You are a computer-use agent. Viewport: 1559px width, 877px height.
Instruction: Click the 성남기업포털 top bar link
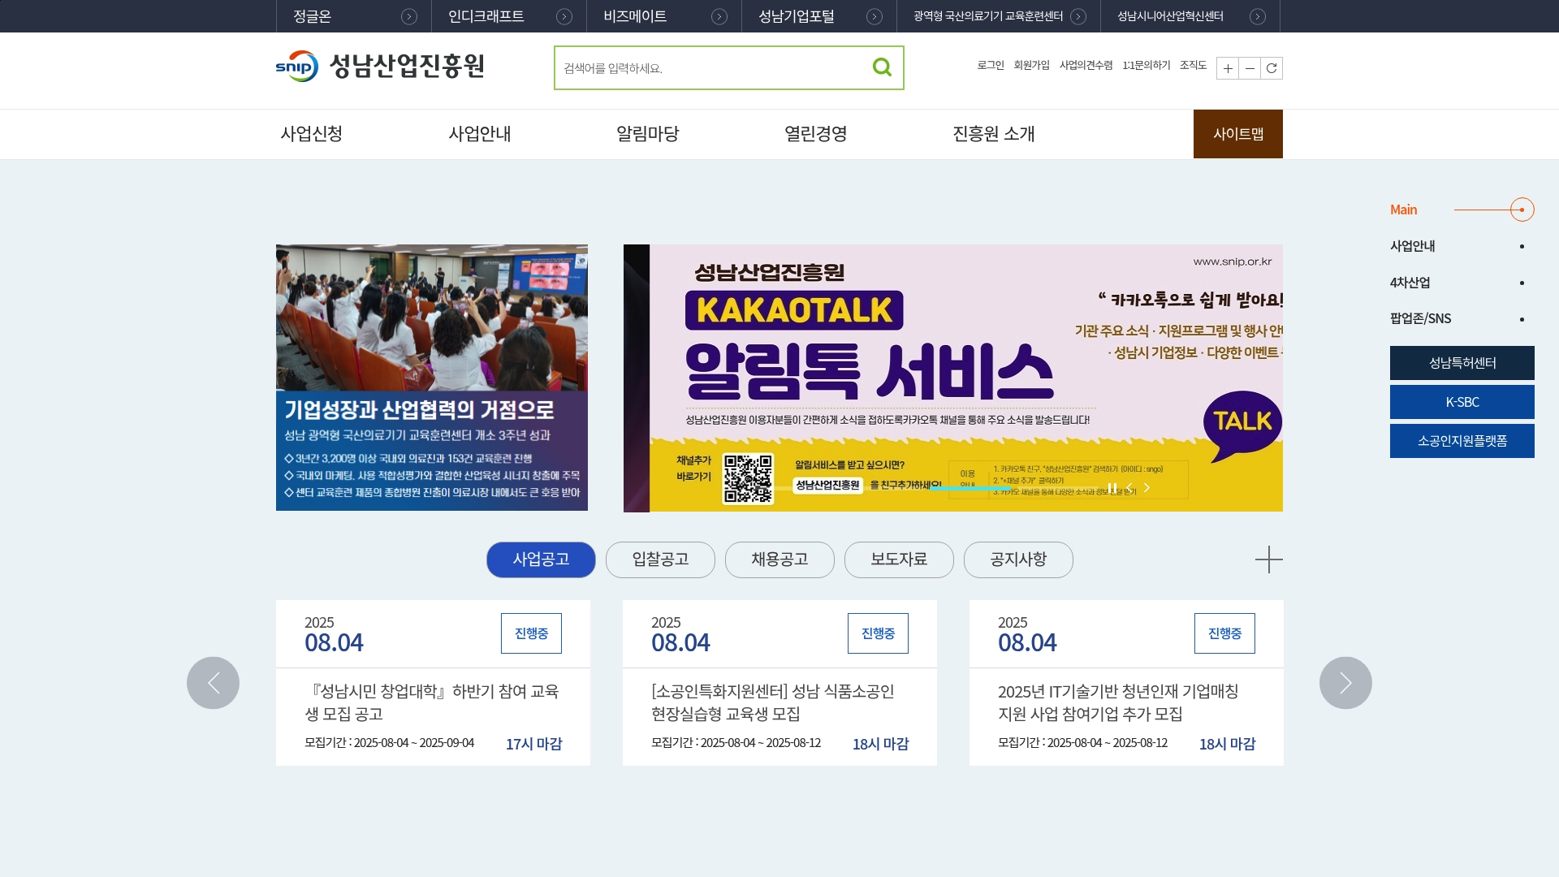click(796, 16)
